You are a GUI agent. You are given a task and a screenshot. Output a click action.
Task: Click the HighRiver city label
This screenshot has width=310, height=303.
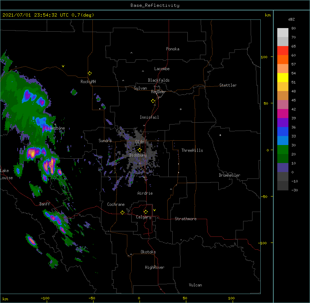click(155, 267)
